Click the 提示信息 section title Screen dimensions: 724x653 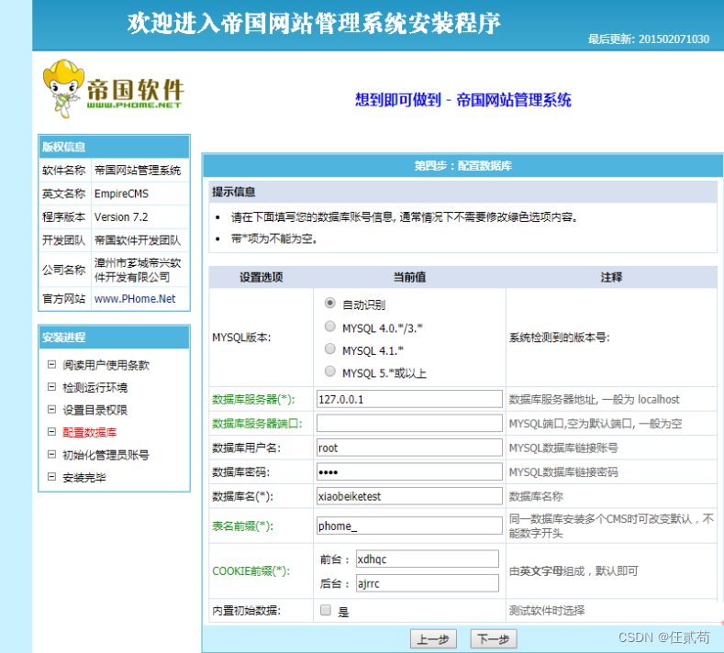coord(234,192)
